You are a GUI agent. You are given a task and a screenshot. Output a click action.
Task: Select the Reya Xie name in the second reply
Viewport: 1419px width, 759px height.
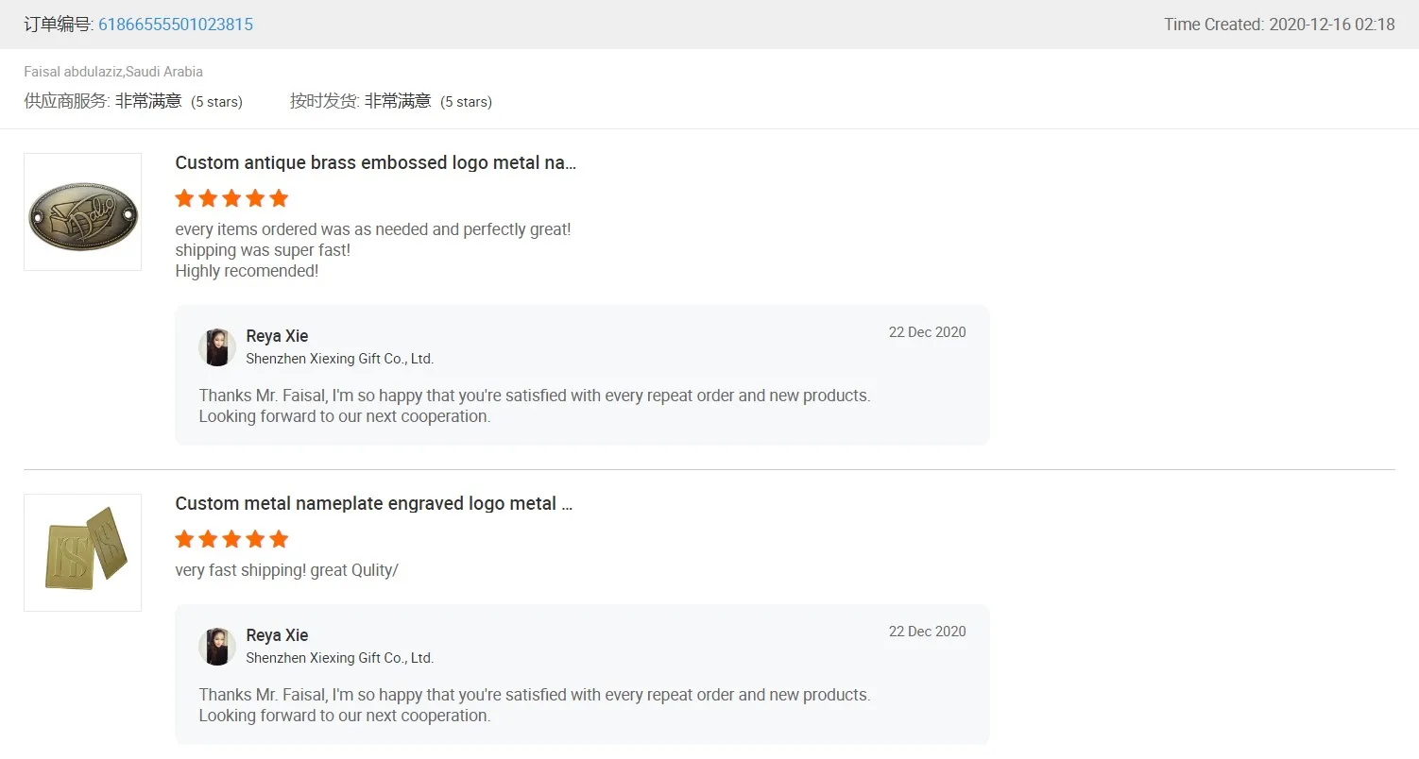point(277,635)
